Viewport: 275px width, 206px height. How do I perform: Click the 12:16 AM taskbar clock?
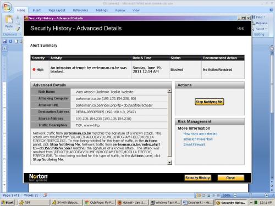tap(266, 203)
